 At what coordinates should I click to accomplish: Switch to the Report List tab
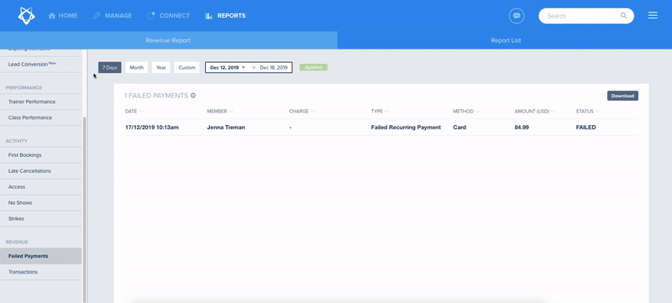click(506, 40)
